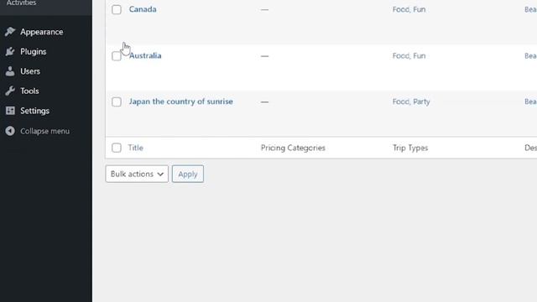This screenshot has height=302, width=537.
Task: Click the pricing dash in Canada row
Action: click(x=264, y=10)
